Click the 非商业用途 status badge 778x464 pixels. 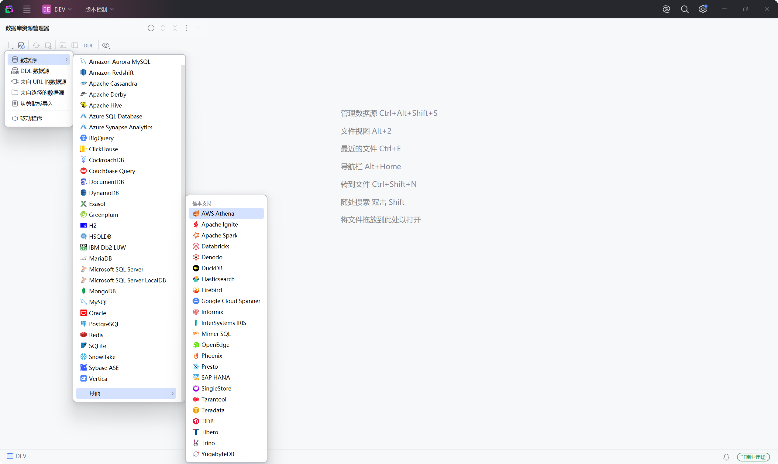pos(753,457)
